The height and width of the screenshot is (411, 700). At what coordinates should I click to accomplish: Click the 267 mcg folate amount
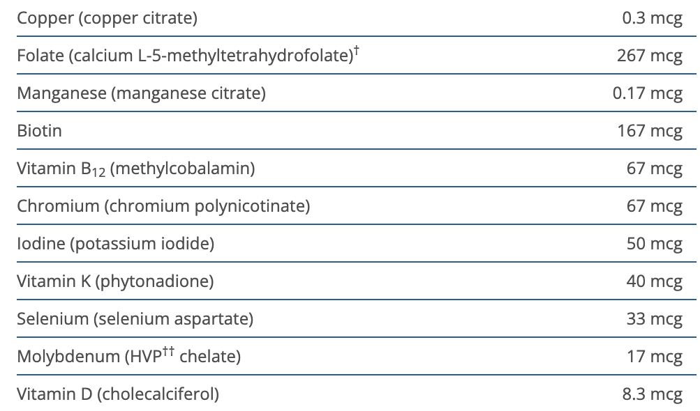(x=649, y=56)
